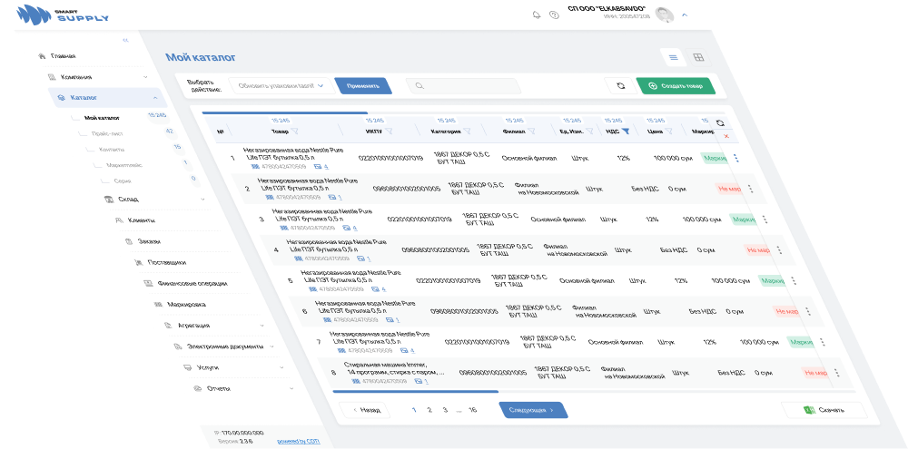
Task: Open the active НДС column filter
Action: (626, 132)
